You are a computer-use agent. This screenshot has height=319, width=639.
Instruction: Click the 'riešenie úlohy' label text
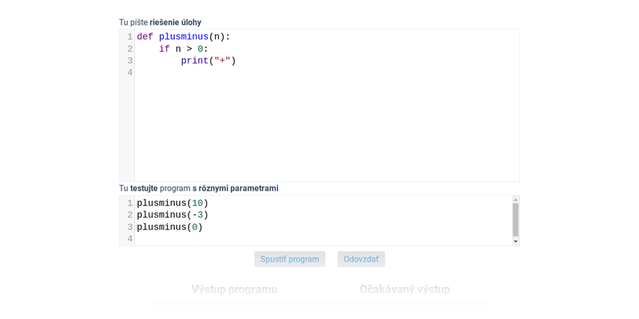(175, 22)
